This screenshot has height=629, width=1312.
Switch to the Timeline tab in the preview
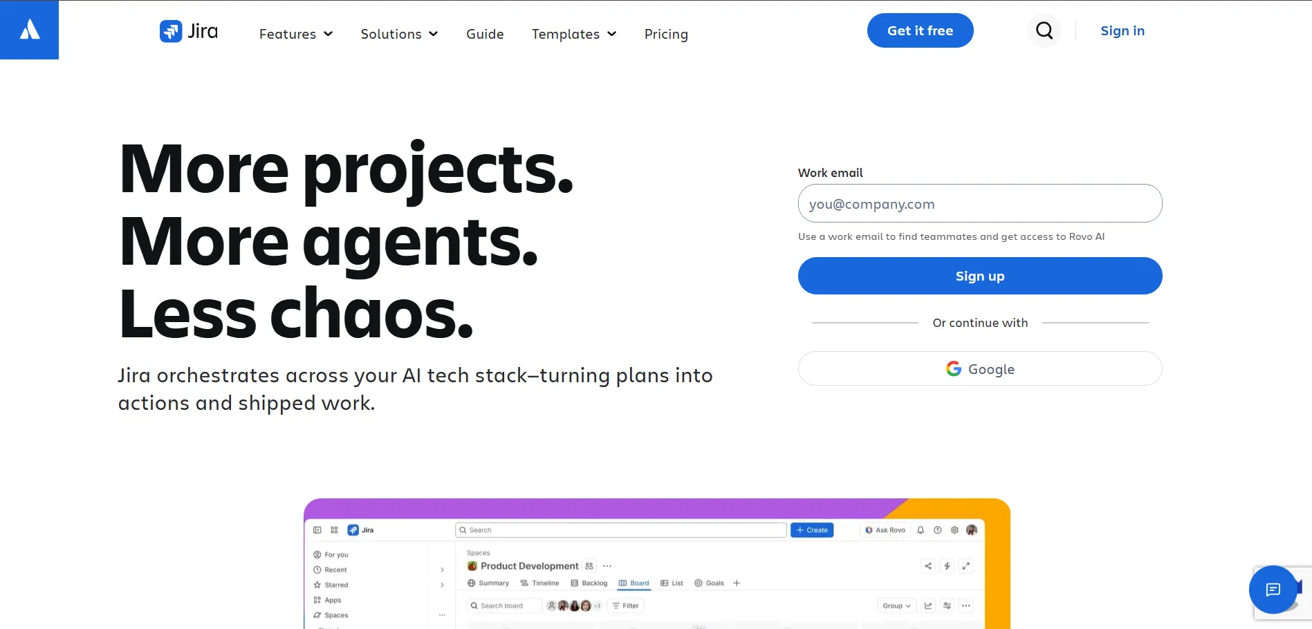539,583
